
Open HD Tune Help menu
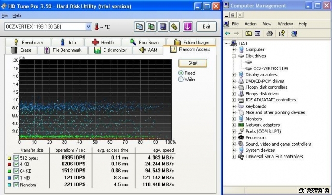(x=17, y=16)
